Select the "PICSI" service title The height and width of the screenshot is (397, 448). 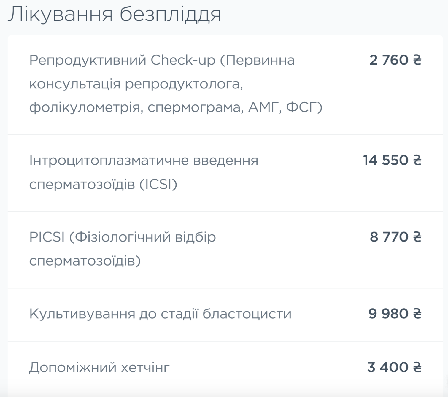click(47, 237)
